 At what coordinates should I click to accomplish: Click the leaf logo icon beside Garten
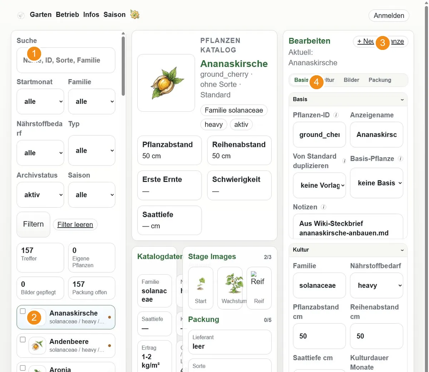pyautogui.click(x=21, y=15)
